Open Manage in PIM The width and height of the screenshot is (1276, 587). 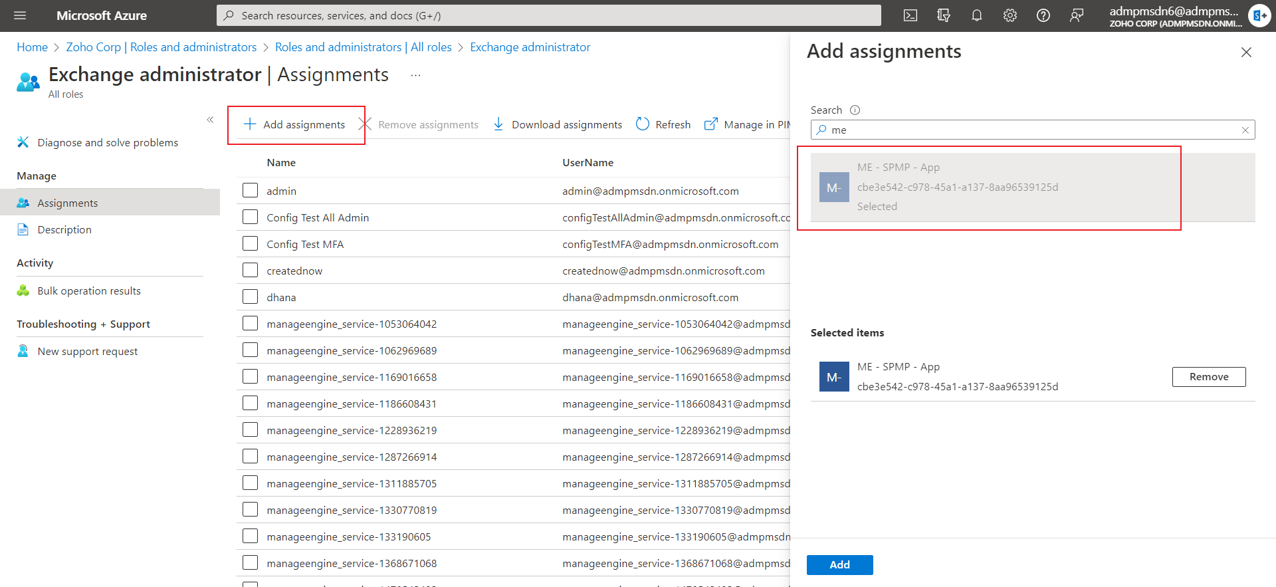[x=748, y=124]
